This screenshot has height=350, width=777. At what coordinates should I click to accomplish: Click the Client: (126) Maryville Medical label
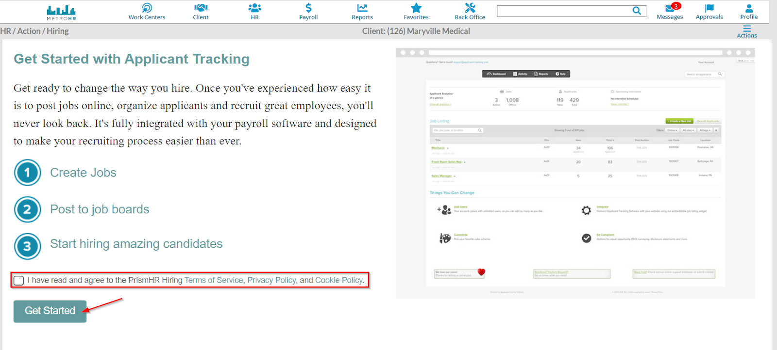point(416,31)
